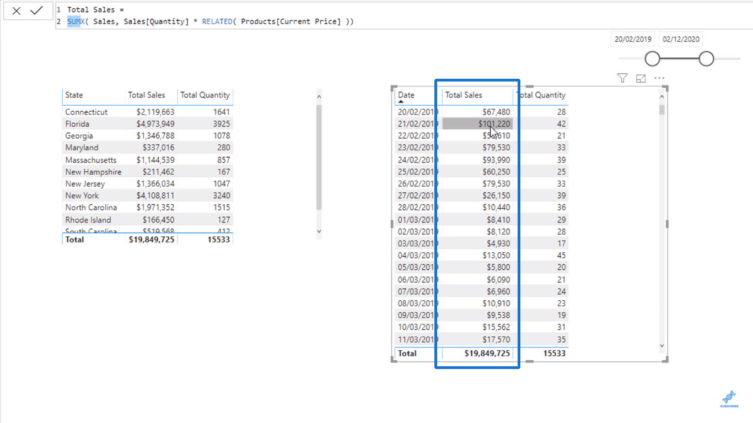Select the New Jersey cell
The height and width of the screenshot is (423, 753).
pyautogui.click(x=85, y=183)
